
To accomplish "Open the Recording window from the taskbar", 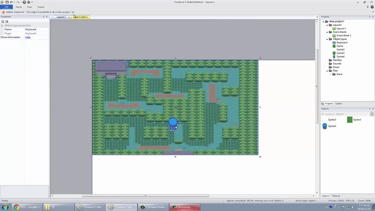I will 185,207.
